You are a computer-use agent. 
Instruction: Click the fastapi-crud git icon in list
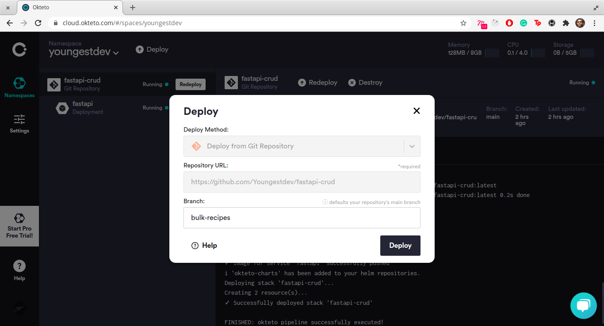click(x=54, y=84)
